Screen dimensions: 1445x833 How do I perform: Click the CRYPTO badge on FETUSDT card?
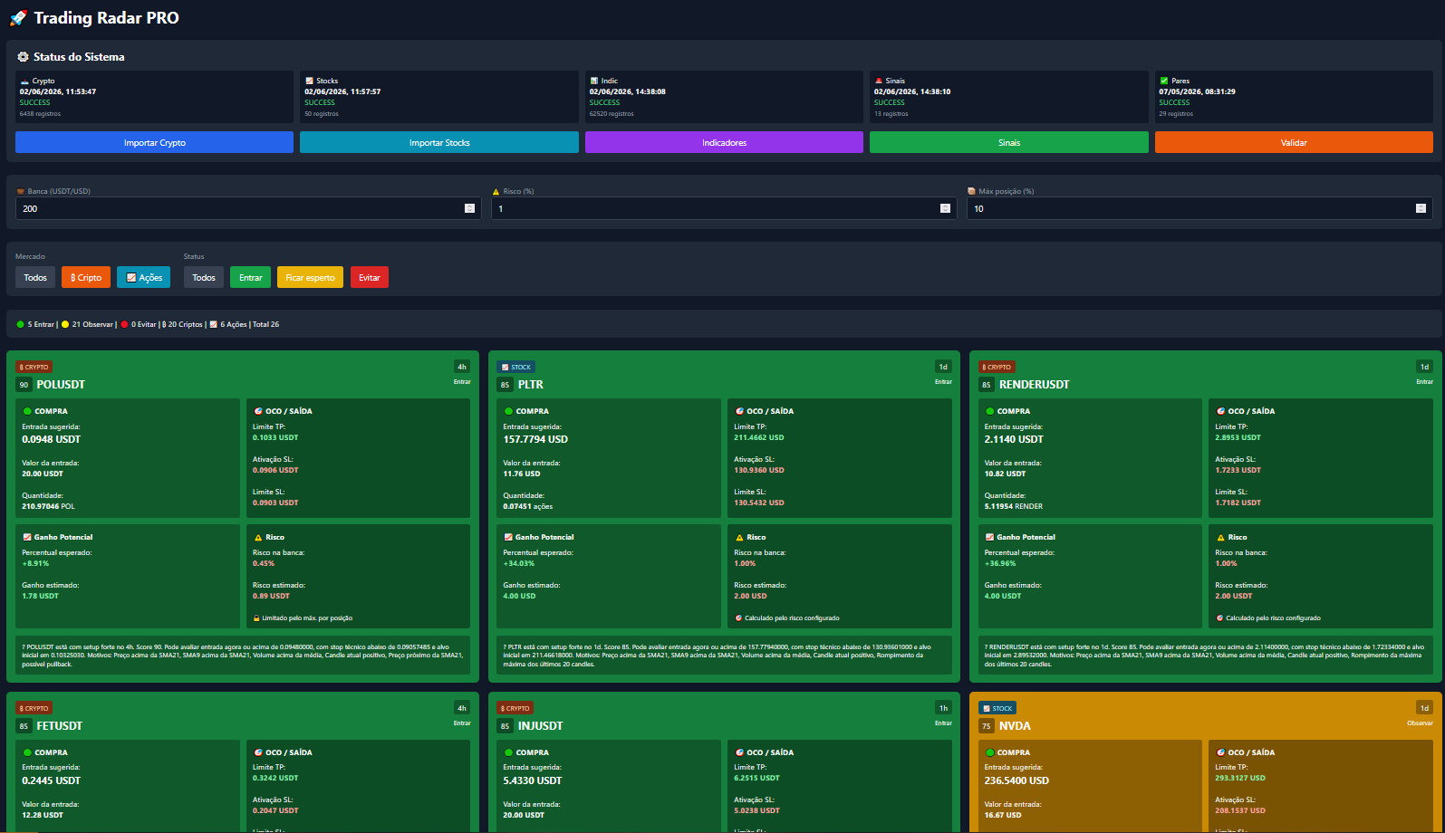34,708
